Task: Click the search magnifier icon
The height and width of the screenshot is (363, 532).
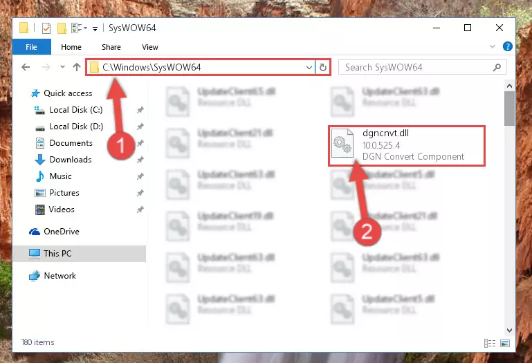Action: [x=497, y=67]
